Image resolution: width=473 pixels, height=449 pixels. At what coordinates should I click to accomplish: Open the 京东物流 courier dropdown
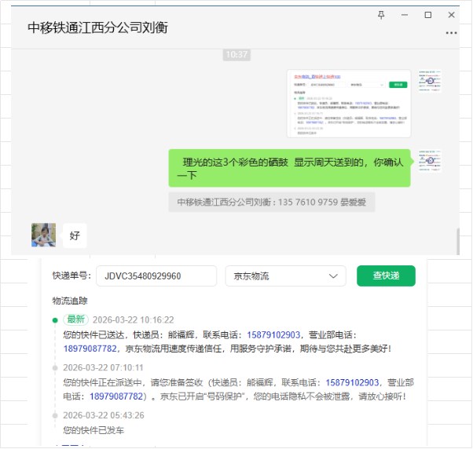(x=285, y=276)
